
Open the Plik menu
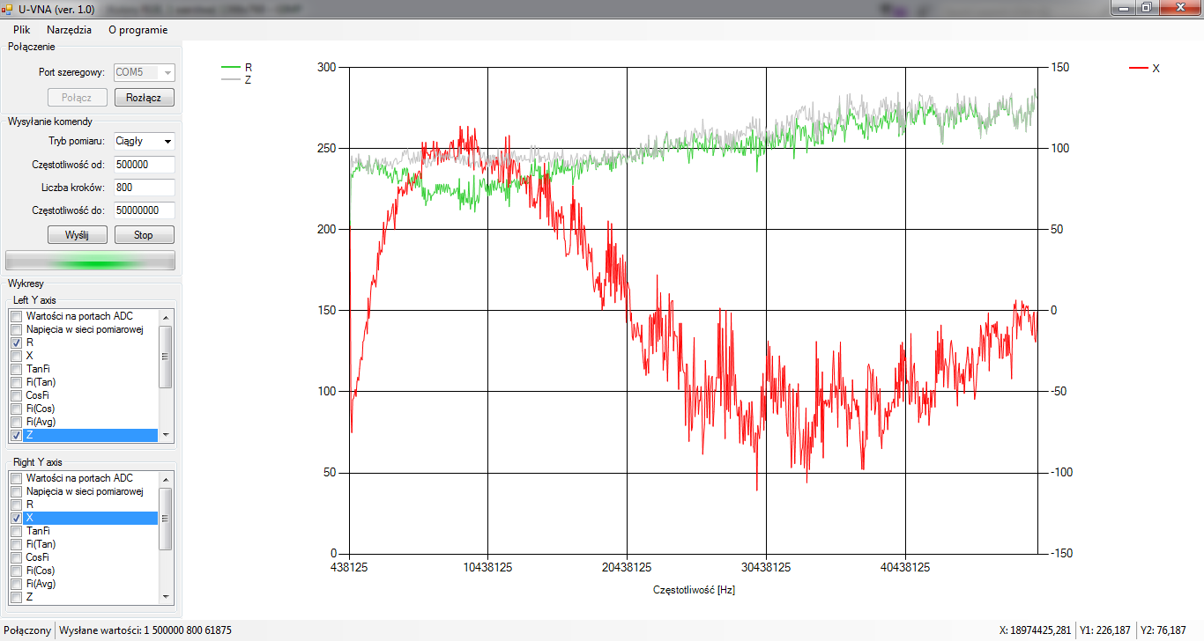(x=22, y=29)
